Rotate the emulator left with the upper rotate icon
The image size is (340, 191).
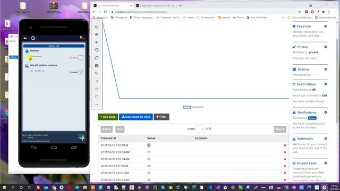[97, 50]
